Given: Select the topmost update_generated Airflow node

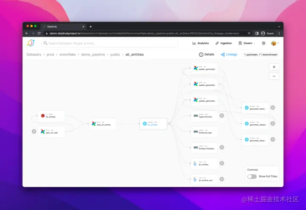Looking at the screenshot, I should (x=204, y=68).
